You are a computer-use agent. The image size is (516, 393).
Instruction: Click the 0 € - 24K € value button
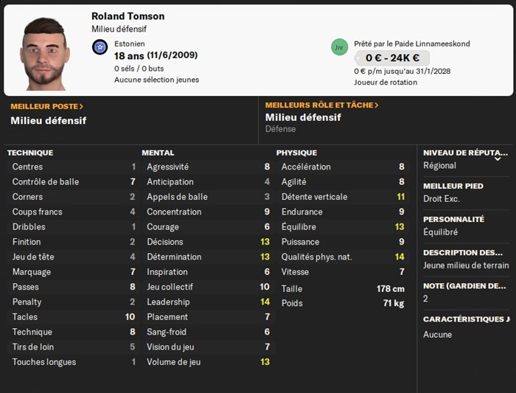point(391,58)
